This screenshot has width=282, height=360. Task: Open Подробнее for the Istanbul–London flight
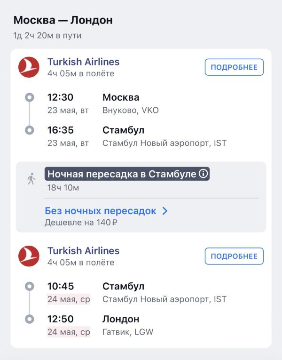click(234, 256)
